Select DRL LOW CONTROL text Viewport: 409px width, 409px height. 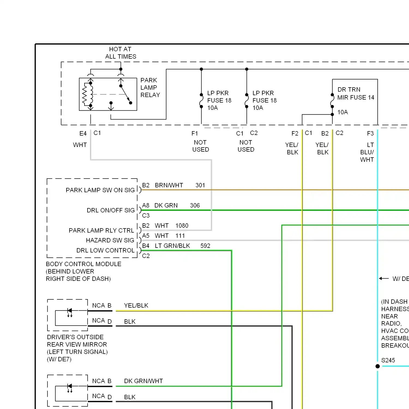tap(106, 250)
